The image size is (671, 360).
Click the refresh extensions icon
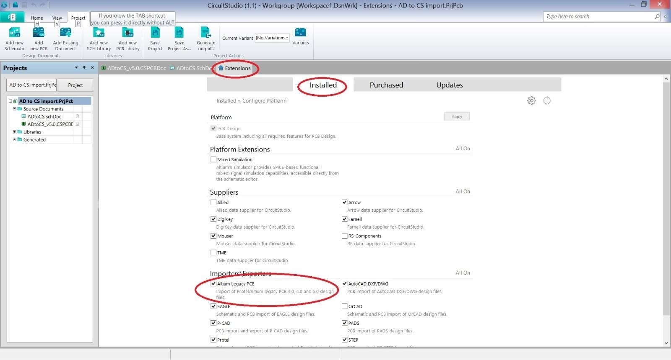[547, 100]
